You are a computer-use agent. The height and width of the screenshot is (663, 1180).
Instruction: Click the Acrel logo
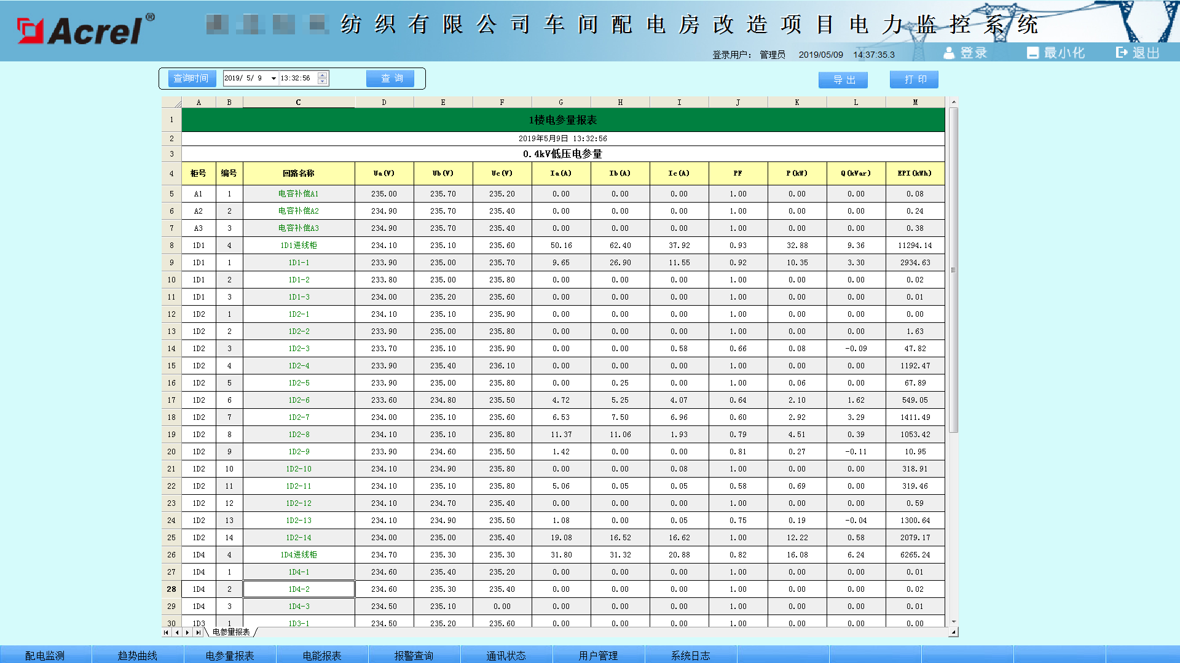click(85, 29)
